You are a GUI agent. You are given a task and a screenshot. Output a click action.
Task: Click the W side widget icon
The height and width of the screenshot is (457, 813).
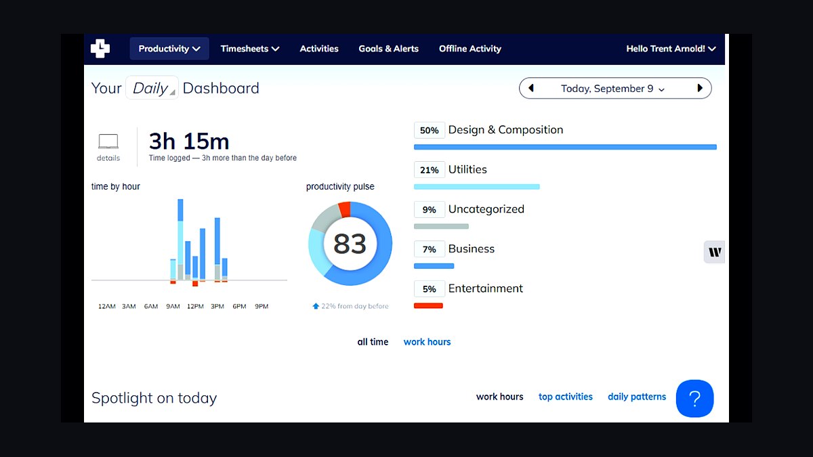click(x=715, y=252)
